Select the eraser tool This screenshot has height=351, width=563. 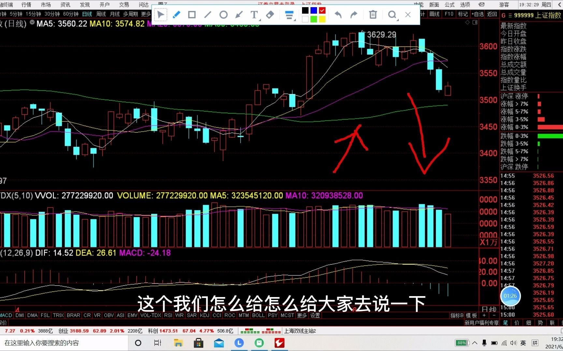[x=270, y=15]
